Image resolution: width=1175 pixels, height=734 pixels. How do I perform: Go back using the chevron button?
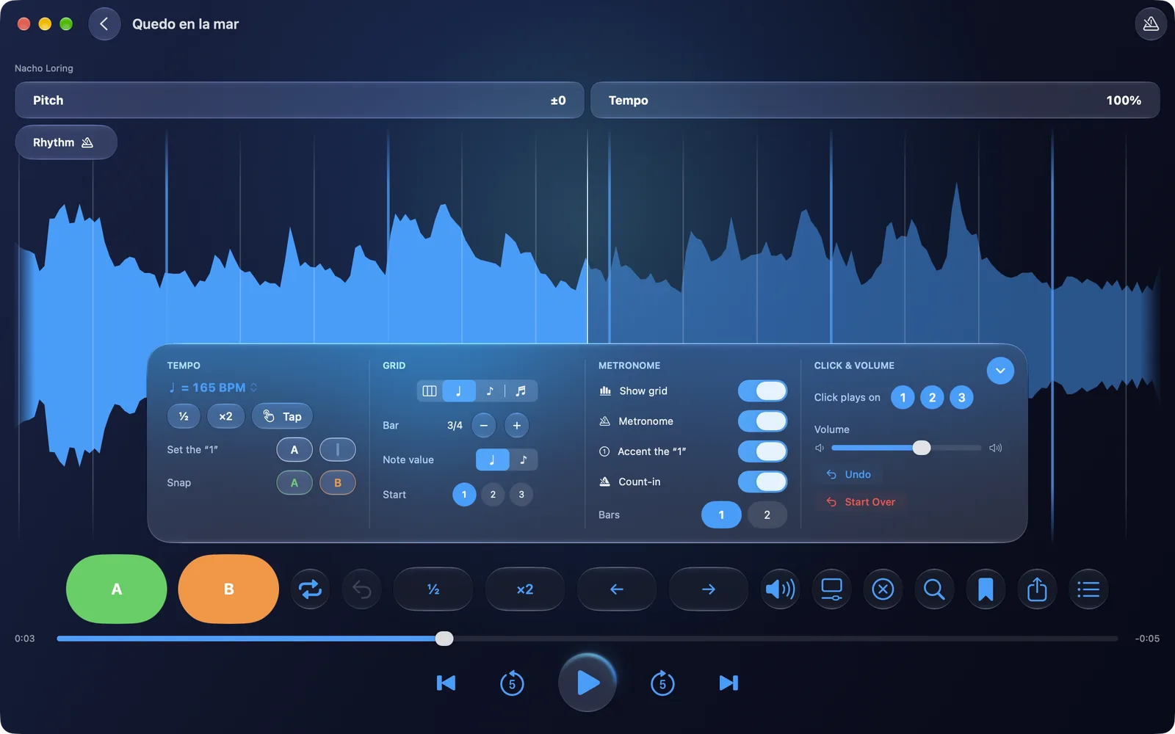(x=104, y=24)
